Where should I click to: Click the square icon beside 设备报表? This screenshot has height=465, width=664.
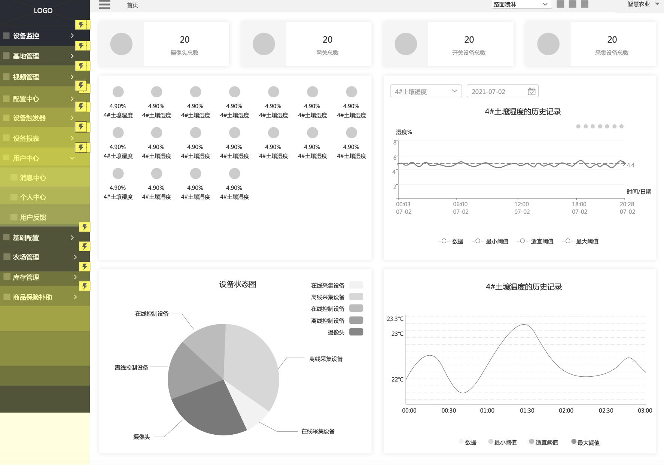6,138
